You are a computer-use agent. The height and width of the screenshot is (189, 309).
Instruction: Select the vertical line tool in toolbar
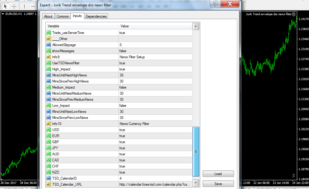pyautogui.click(x=24, y=6)
